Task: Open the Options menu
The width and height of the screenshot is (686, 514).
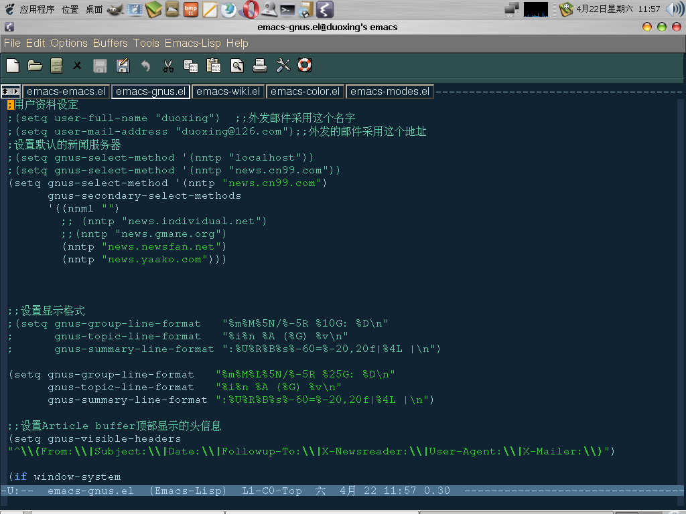Action: [69, 44]
